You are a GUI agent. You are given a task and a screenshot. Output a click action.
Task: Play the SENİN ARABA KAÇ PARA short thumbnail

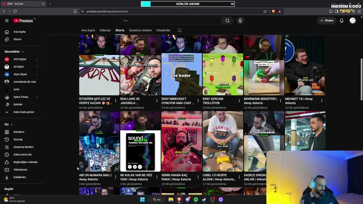click(x=182, y=141)
